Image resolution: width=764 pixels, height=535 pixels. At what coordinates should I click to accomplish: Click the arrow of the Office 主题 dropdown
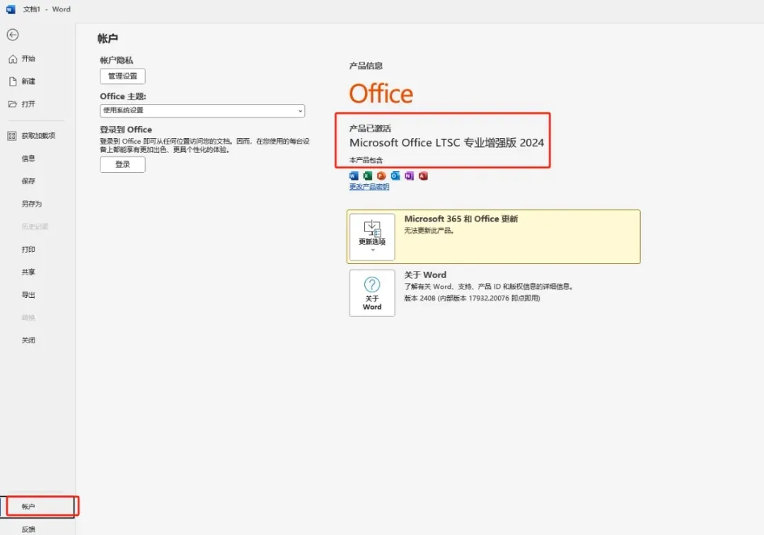pos(300,111)
